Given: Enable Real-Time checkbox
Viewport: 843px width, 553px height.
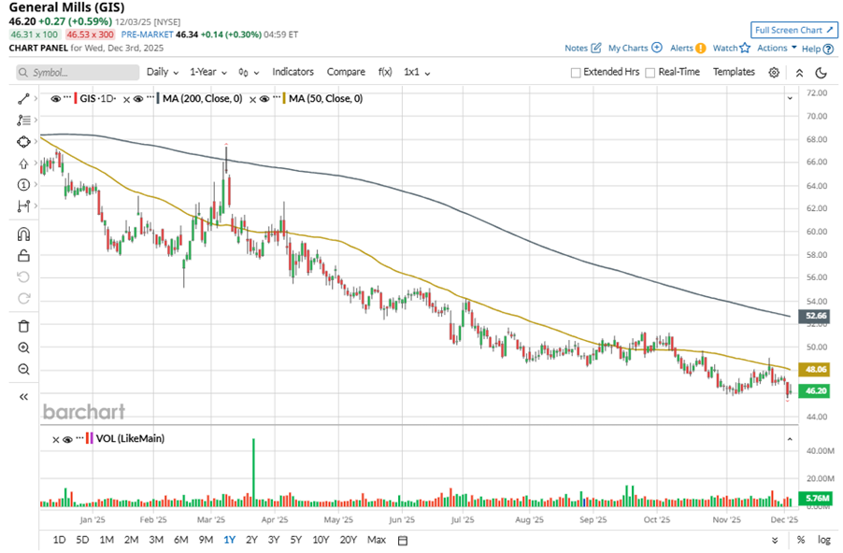Looking at the screenshot, I should (x=650, y=73).
